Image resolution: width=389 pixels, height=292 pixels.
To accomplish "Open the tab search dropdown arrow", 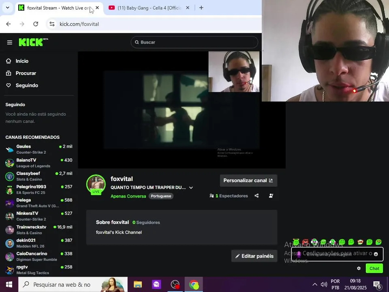I will click(7, 8).
